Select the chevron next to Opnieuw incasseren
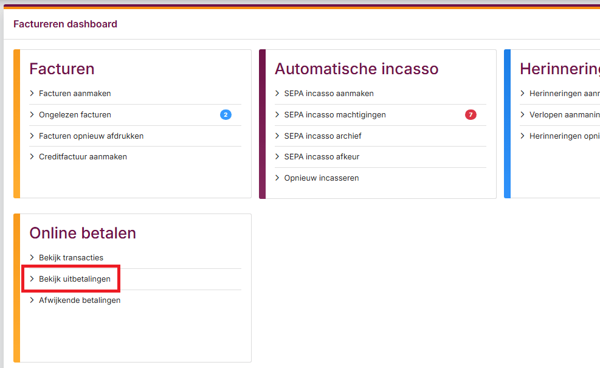The height and width of the screenshot is (368, 600). [x=277, y=178]
